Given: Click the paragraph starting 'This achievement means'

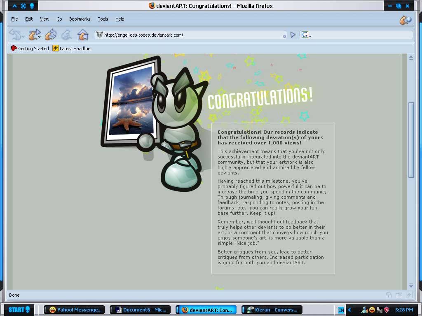Looking at the screenshot, I should click(x=271, y=162).
